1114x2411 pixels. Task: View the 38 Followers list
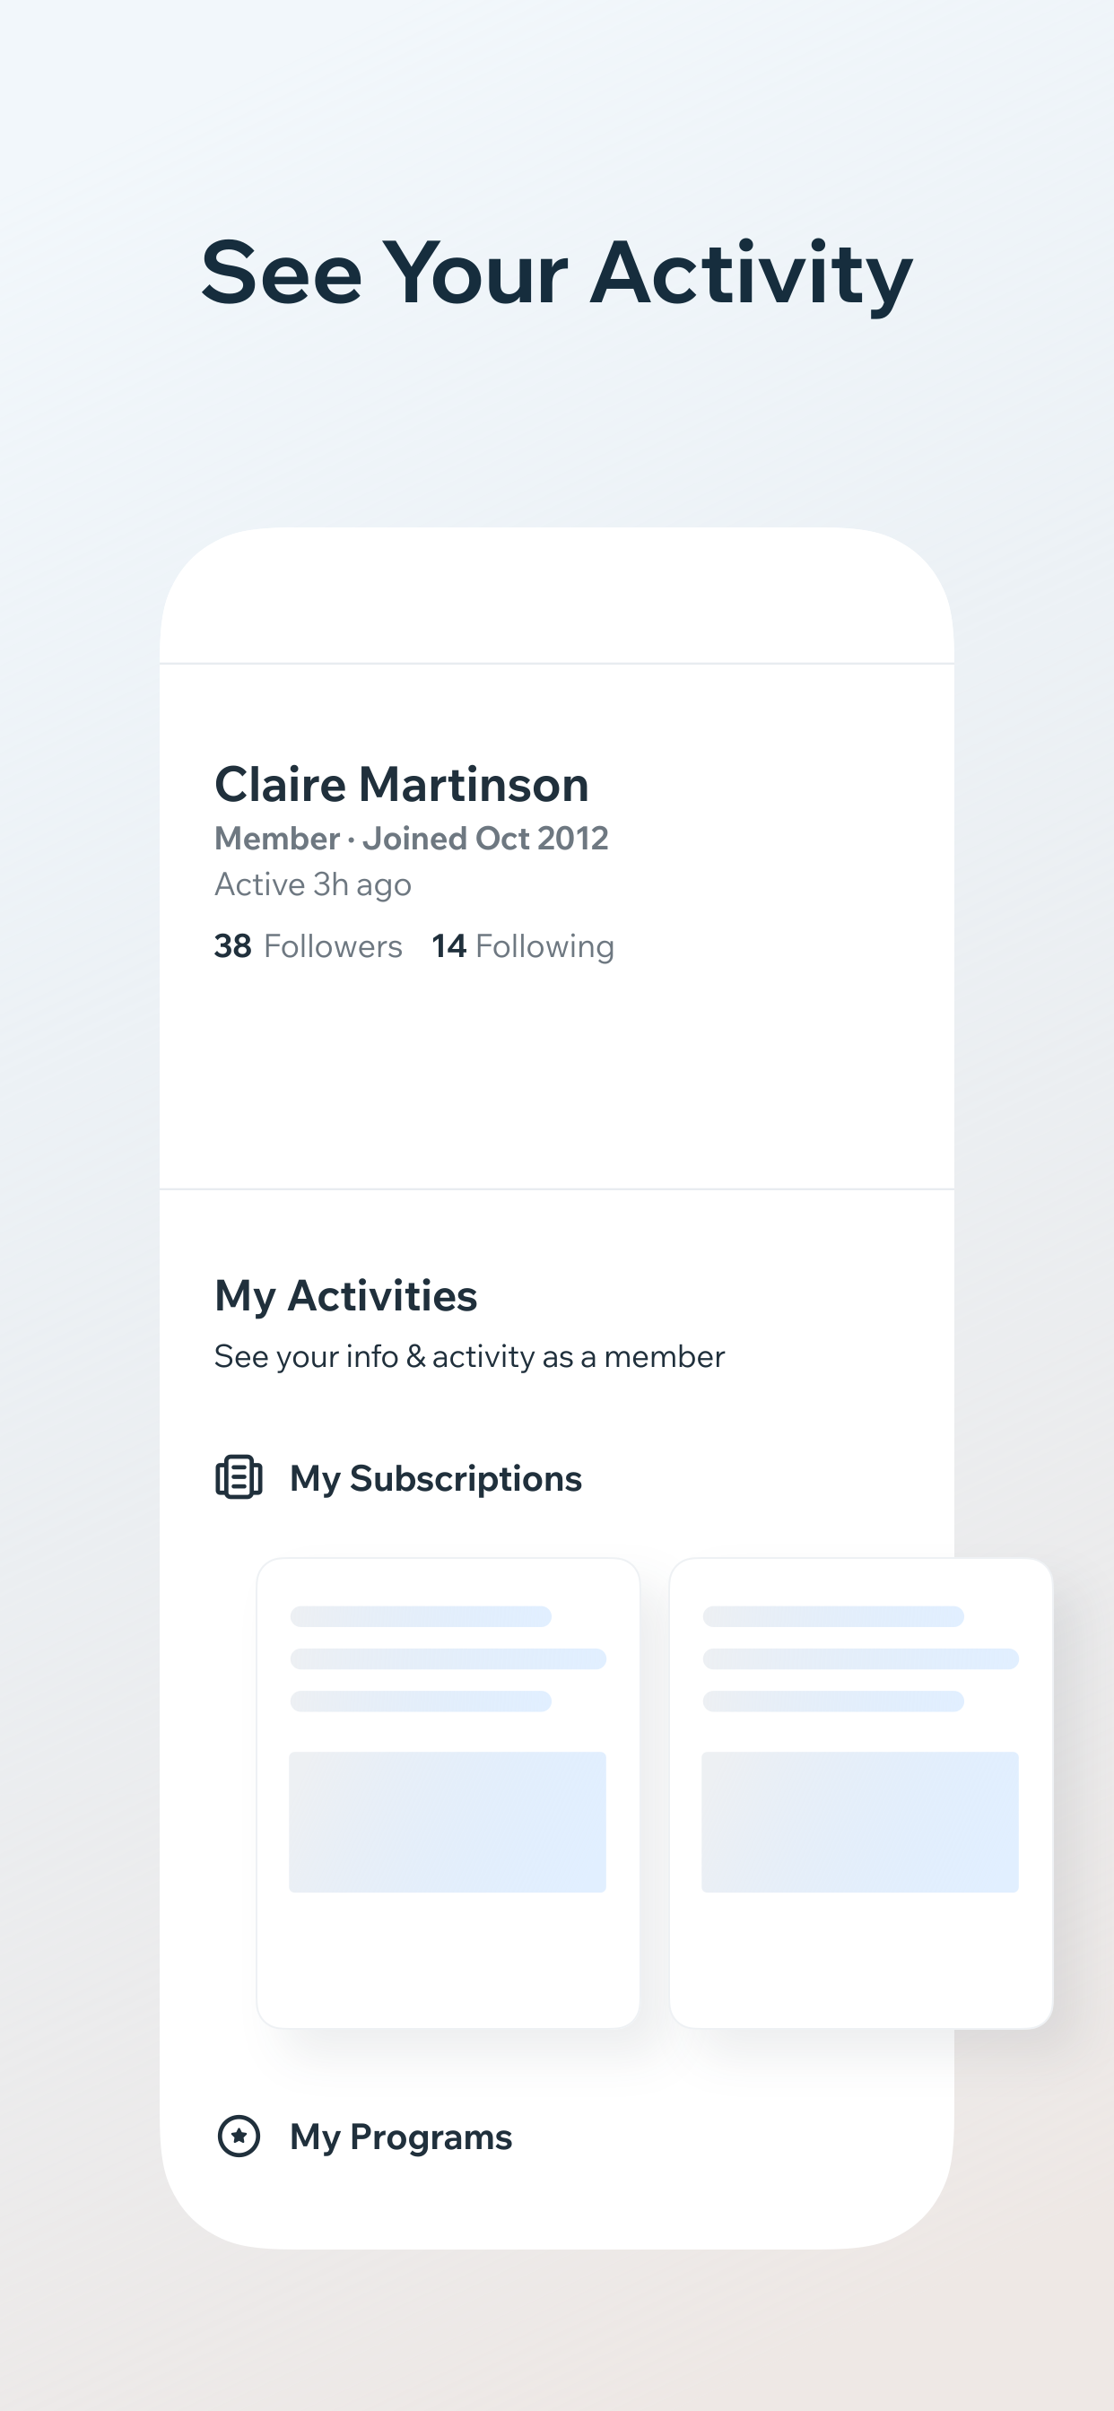tap(308, 946)
